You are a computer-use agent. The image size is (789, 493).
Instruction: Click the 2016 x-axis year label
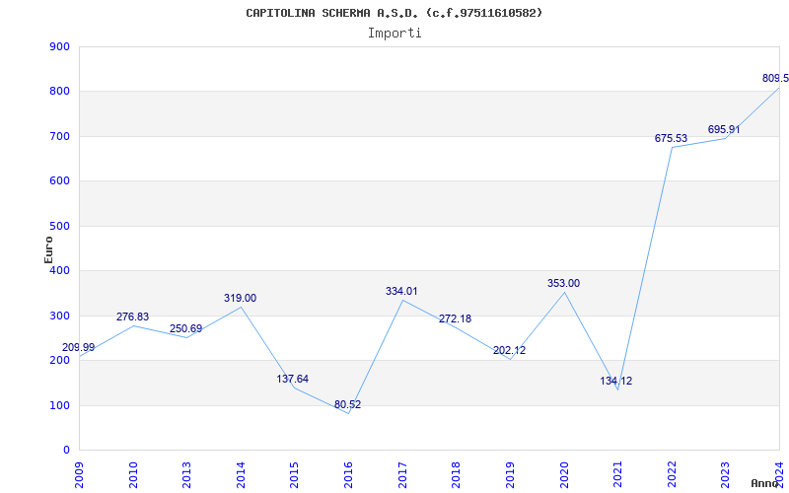[349, 476]
